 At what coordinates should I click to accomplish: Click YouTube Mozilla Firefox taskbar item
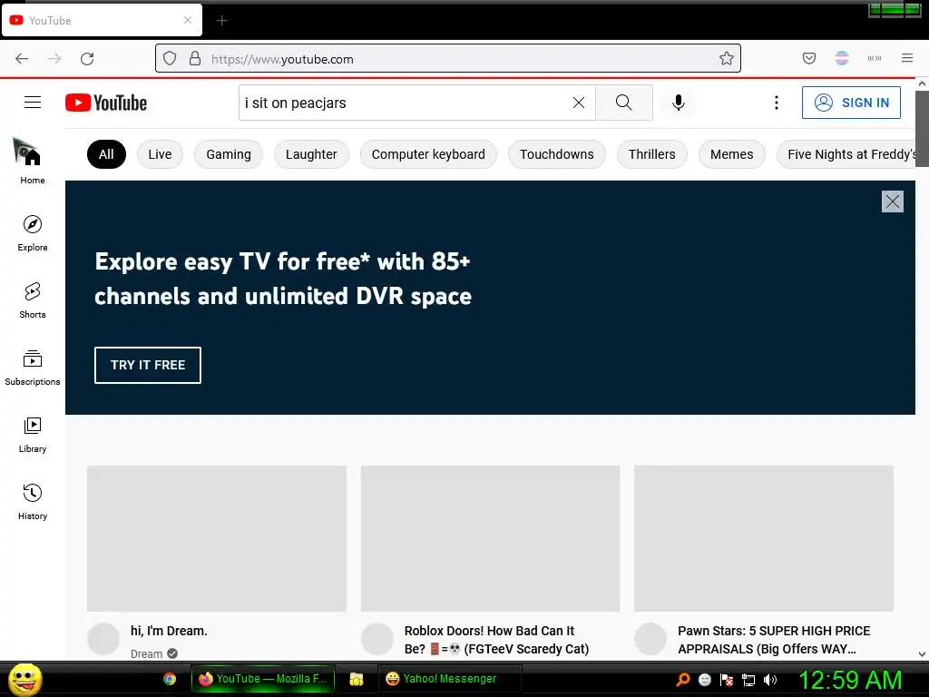pyautogui.click(x=263, y=679)
